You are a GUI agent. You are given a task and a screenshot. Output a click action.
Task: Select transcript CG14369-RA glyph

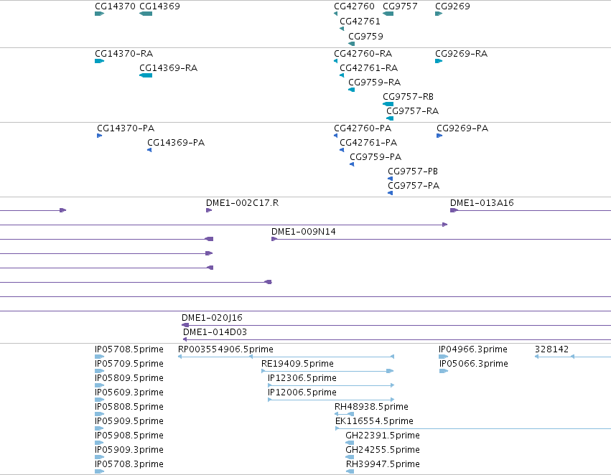(146, 75)
